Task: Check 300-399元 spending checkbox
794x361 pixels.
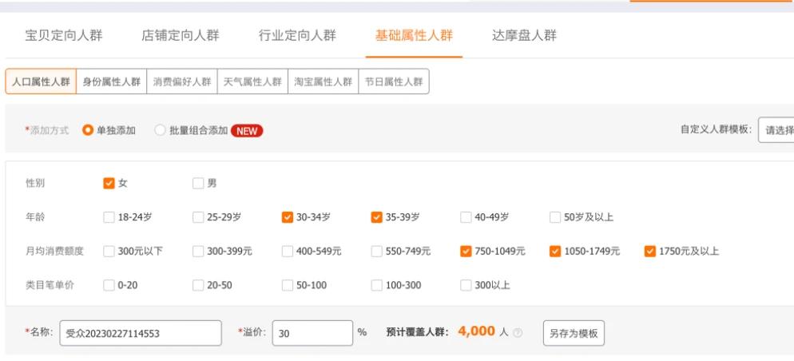Action: click(198, 251)
